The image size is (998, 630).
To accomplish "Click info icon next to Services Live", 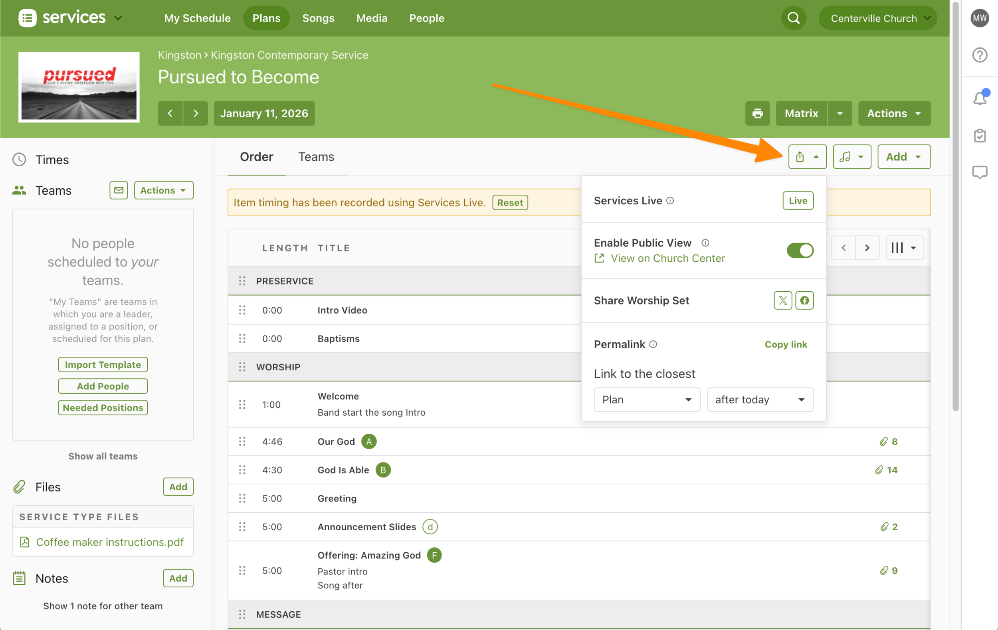I will [670, 201].
